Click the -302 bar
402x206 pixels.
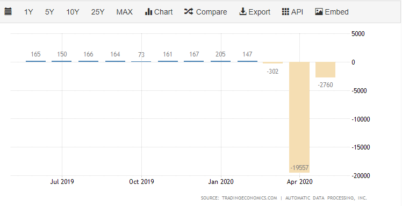(273, 63)
